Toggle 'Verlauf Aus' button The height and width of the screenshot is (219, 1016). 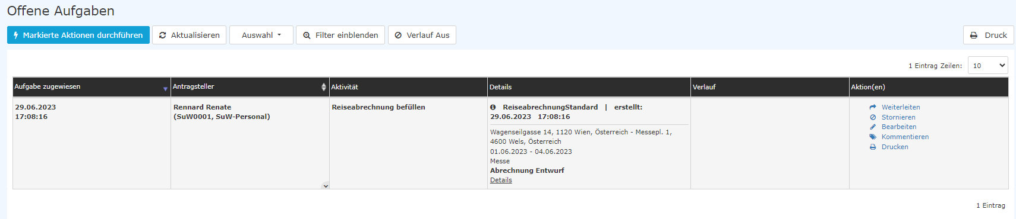[422, 35]
